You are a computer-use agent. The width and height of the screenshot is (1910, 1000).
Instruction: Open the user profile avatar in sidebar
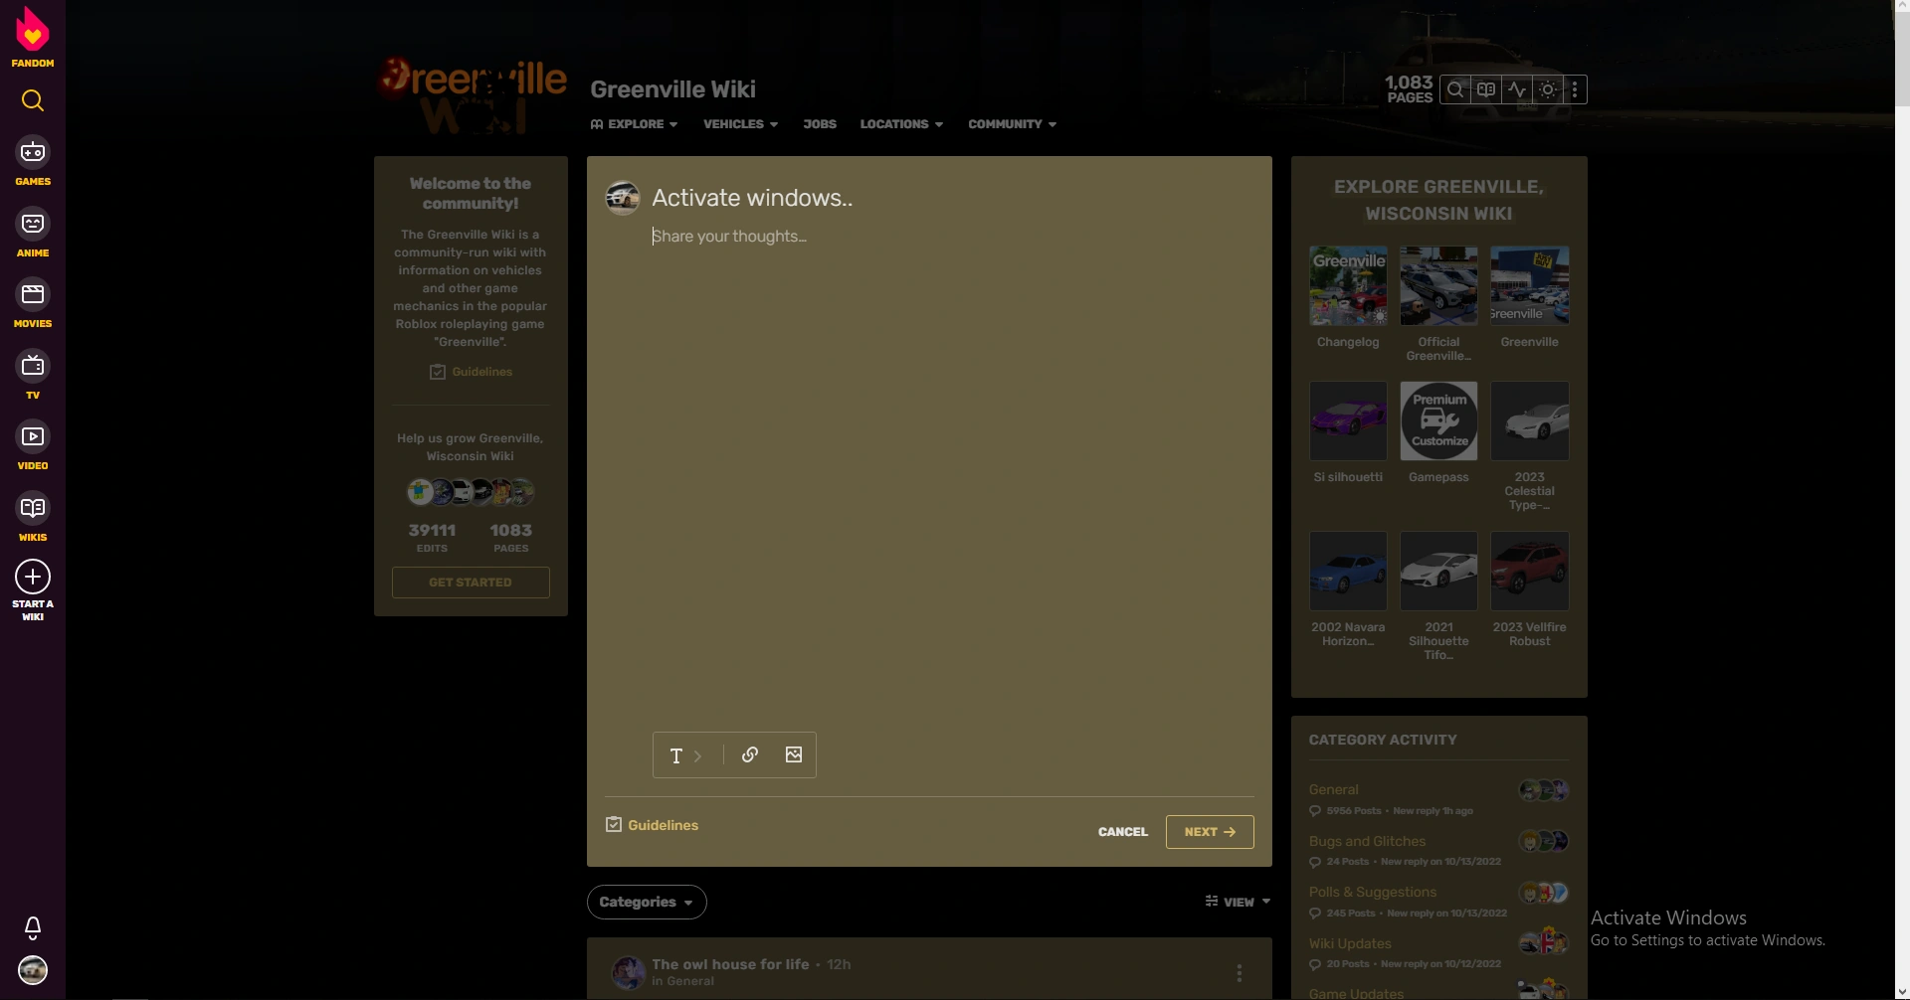click(33, 970)
